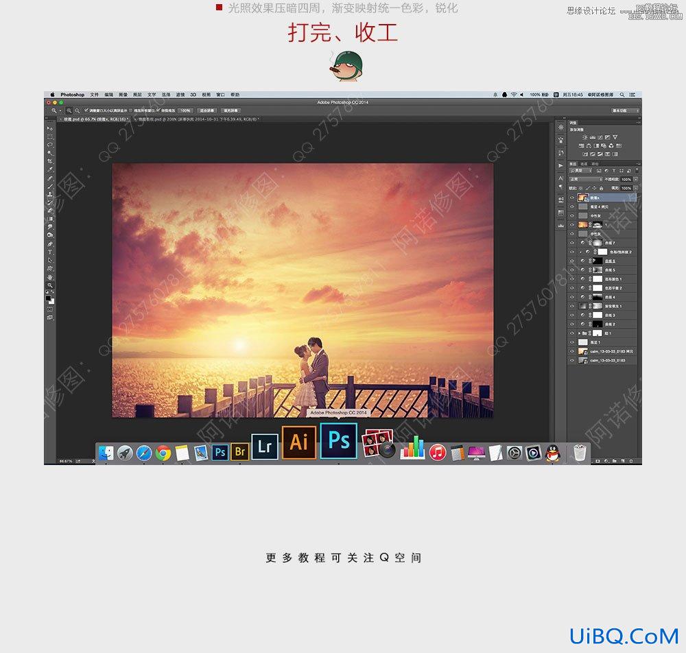This screenshot has width=686, height=653.
Task: Select the 选取颜色 1 layer
Action: 602,279
